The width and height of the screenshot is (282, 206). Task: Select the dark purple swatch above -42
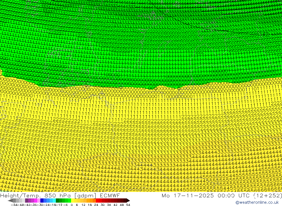click(27, 200)
